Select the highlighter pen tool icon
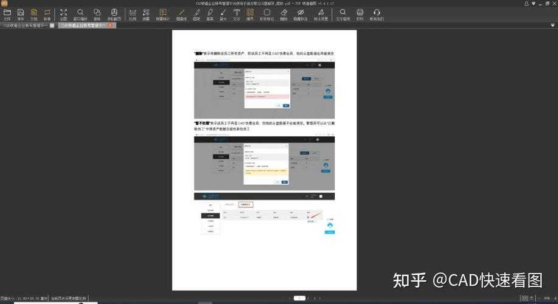 (210, 14)
